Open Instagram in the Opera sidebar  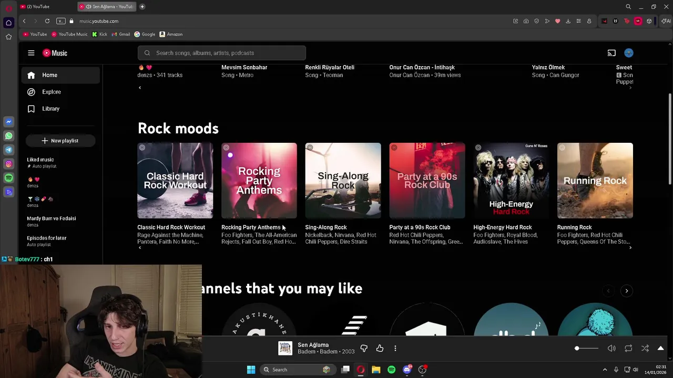(9, 164)
